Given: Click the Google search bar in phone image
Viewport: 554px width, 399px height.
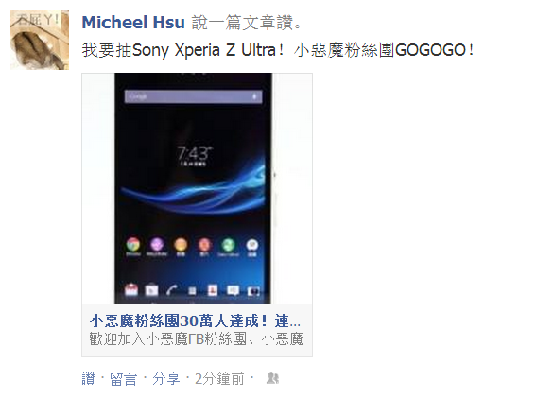Looking at the screenshot, I should pyautogui.click(x=193, y=96).
